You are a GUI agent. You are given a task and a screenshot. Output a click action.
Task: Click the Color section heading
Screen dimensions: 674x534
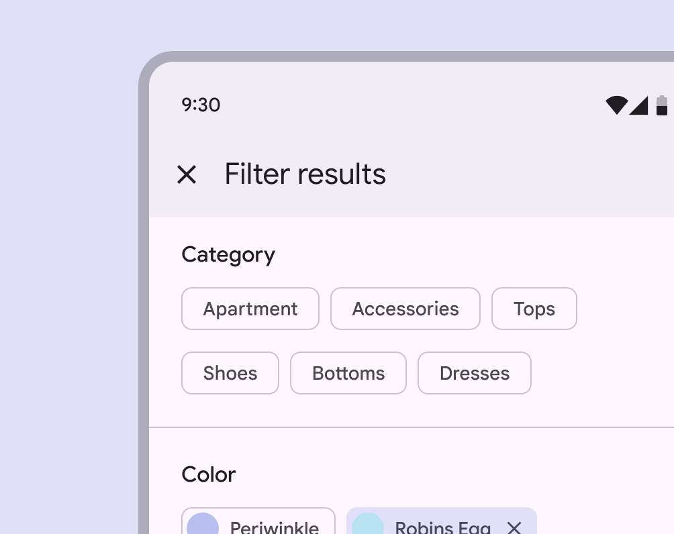(209, 474)
